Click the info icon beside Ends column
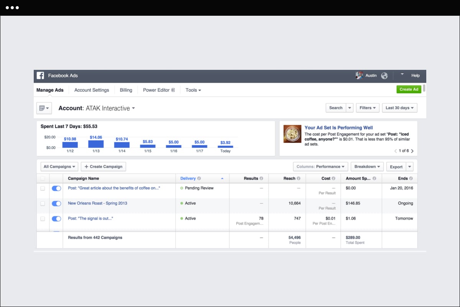The image size is (460, 307). click(x=411, y=178)
